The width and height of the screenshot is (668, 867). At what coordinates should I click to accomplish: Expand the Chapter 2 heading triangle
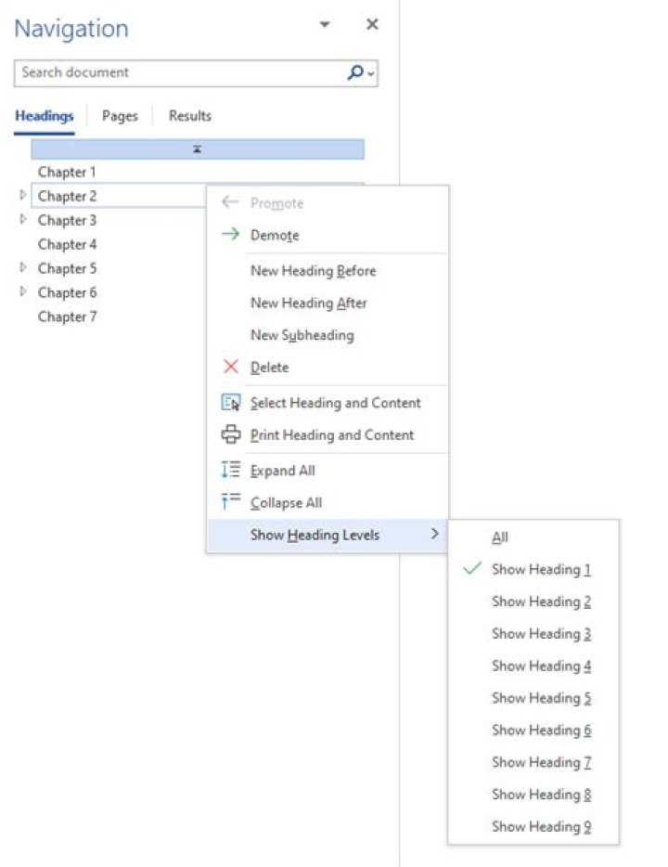(23, 196)
